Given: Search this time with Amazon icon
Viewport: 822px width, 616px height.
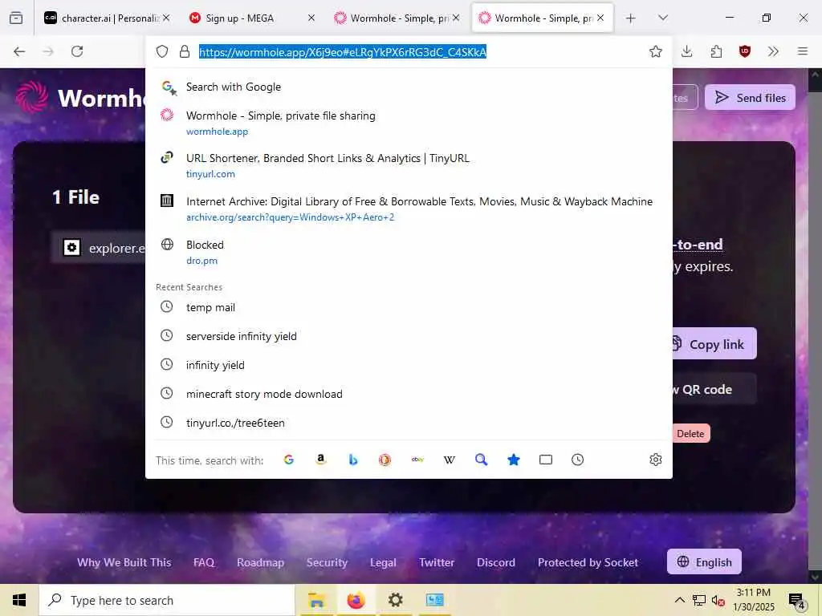Looking at the screenshot, I should (321, 460).
